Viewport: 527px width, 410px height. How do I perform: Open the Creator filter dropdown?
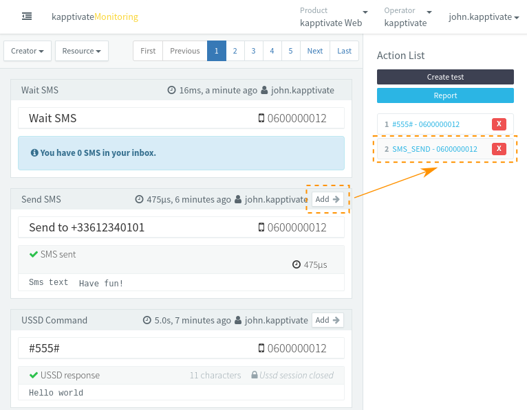[28, 51]
